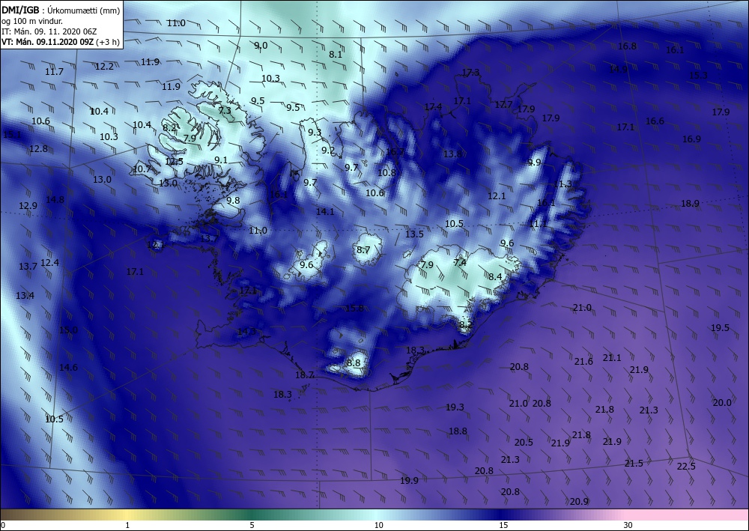Click the map value '21.5'
The image size is (749, 531).
coord(634,463)
